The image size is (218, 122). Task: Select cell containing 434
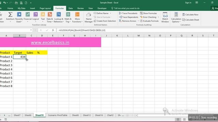(20, 57)
